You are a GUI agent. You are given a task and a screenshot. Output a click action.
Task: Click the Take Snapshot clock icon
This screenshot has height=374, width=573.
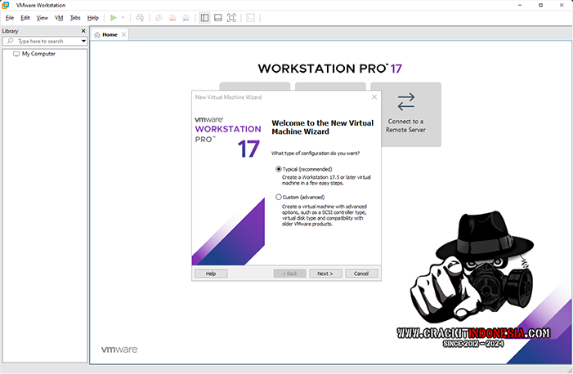pos(159,17)
